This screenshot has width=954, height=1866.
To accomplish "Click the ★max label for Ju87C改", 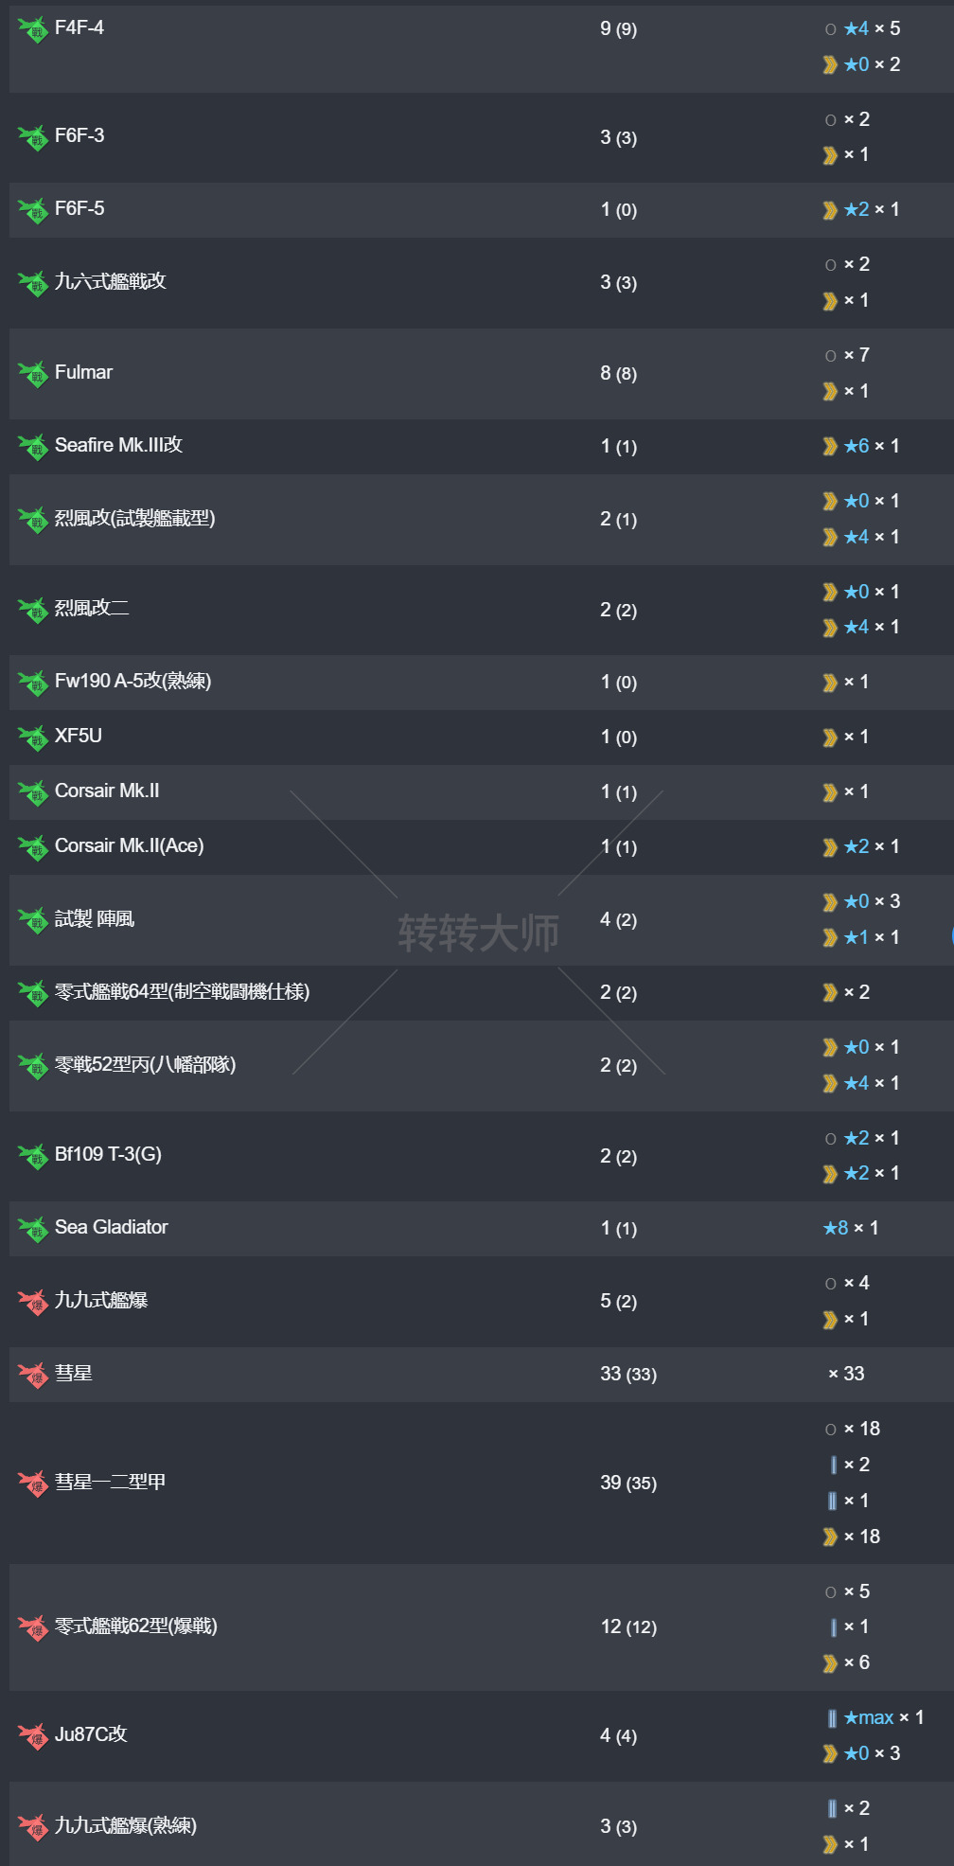I will [869, 1717].
